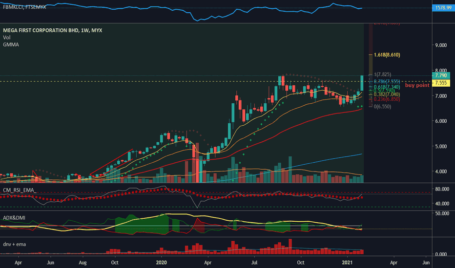Select the ADX&DMI indicator label
The height and width of the screenshot is (268, 455).
(14, 218)
